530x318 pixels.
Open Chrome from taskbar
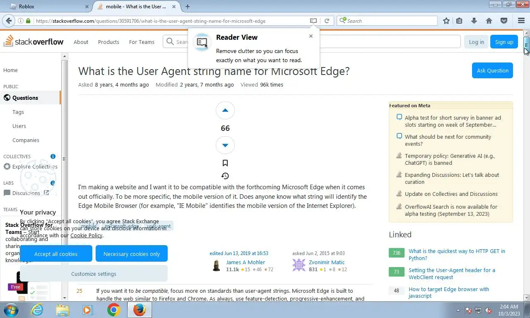tap(113, 310)
